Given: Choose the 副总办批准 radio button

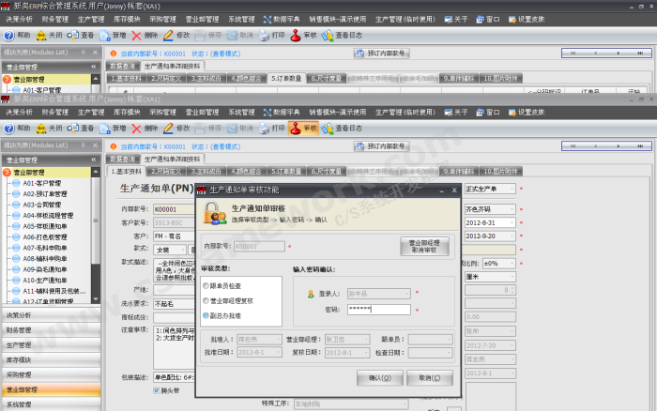Looking at the screenshot, I should tap(206, 317).
